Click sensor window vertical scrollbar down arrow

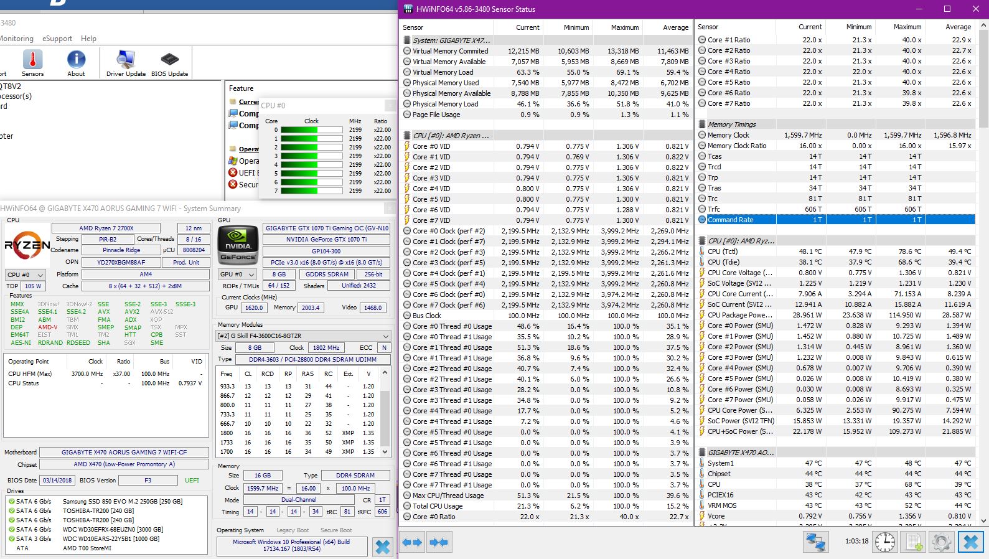(983, 521)
